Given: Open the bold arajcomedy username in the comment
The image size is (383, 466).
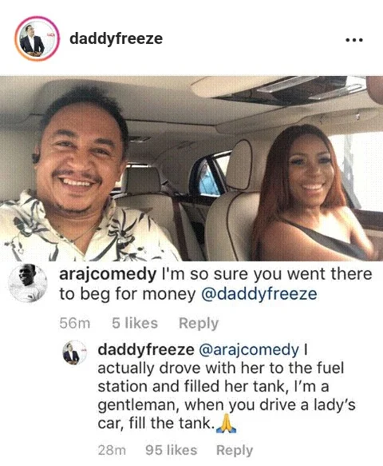Looking at the screenshot, I should (108, 275).
